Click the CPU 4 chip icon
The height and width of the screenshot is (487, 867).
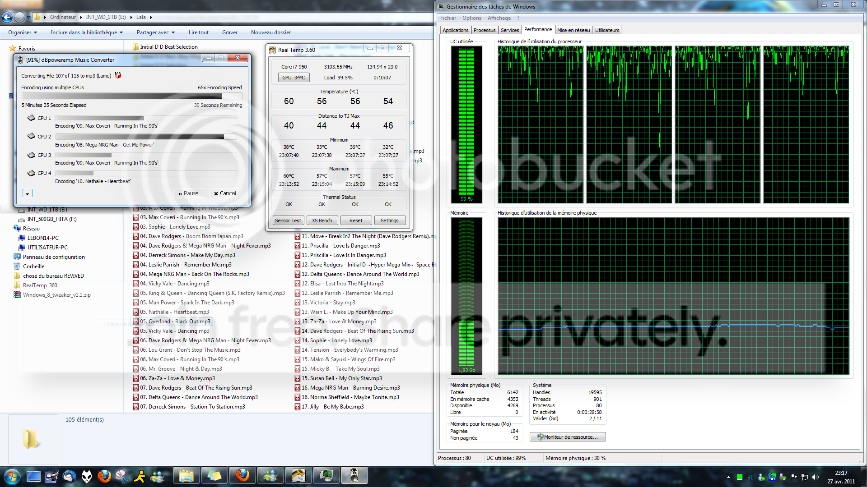[x=31, y=173]
